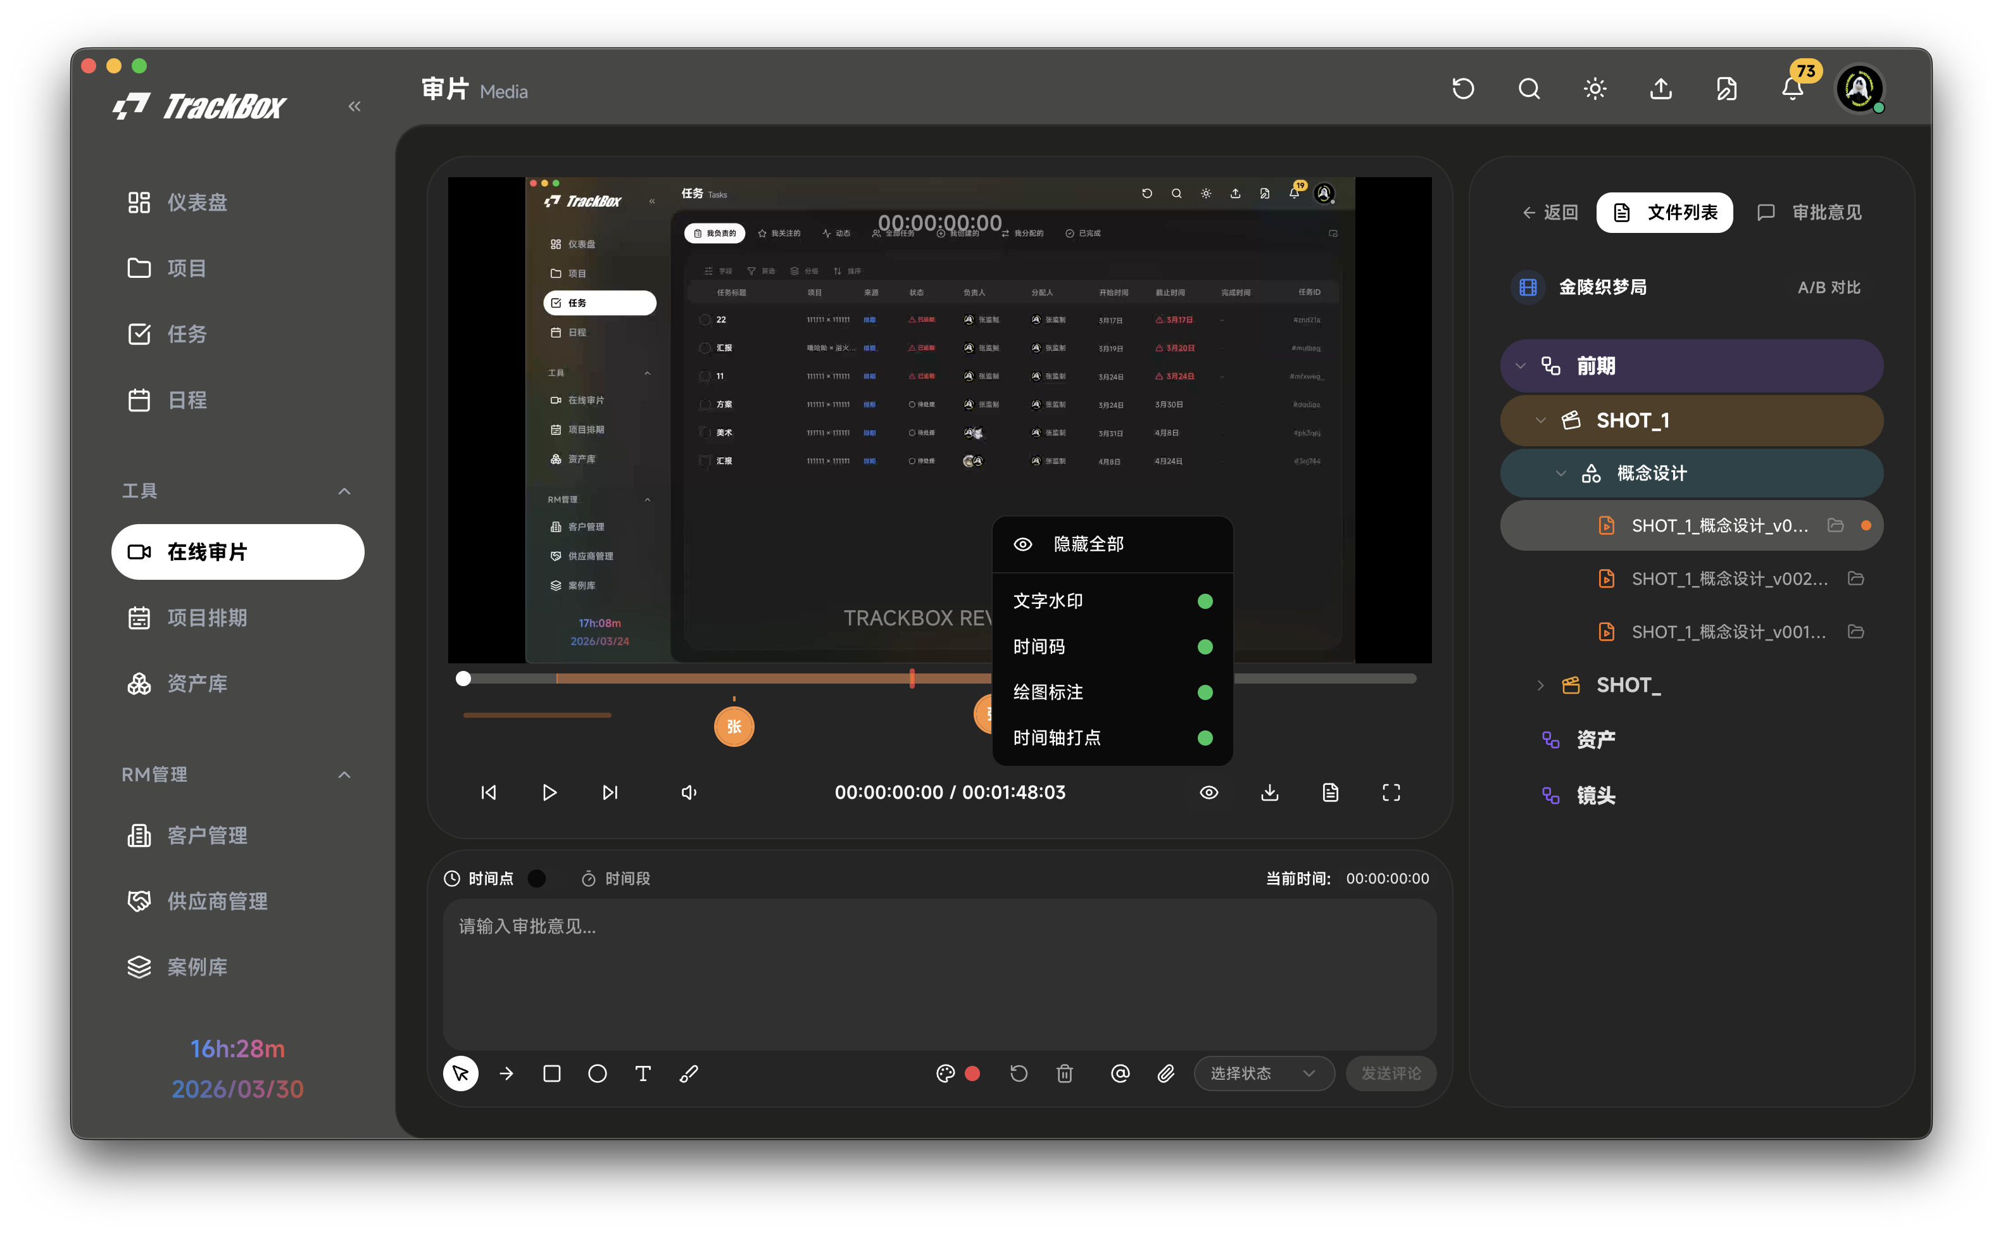Click the 返回 back button
Image resolution: width=2003 pixels, height=1233 pixels.
point(1550,212)
